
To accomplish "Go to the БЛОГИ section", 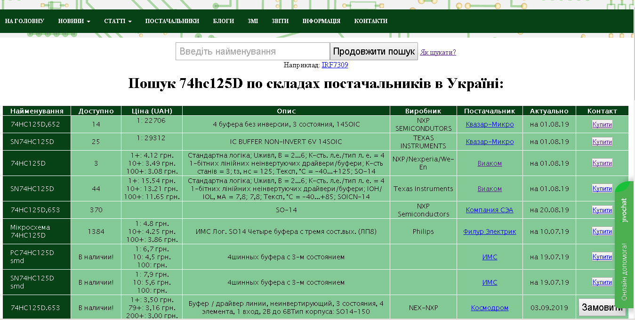I will (x=224, y=21).
